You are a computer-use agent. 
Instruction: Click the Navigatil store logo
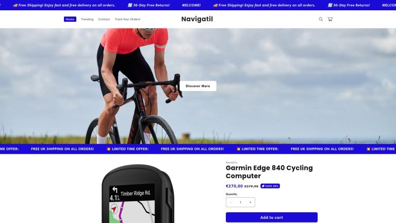pyautogui.click(x=197, y=19)
